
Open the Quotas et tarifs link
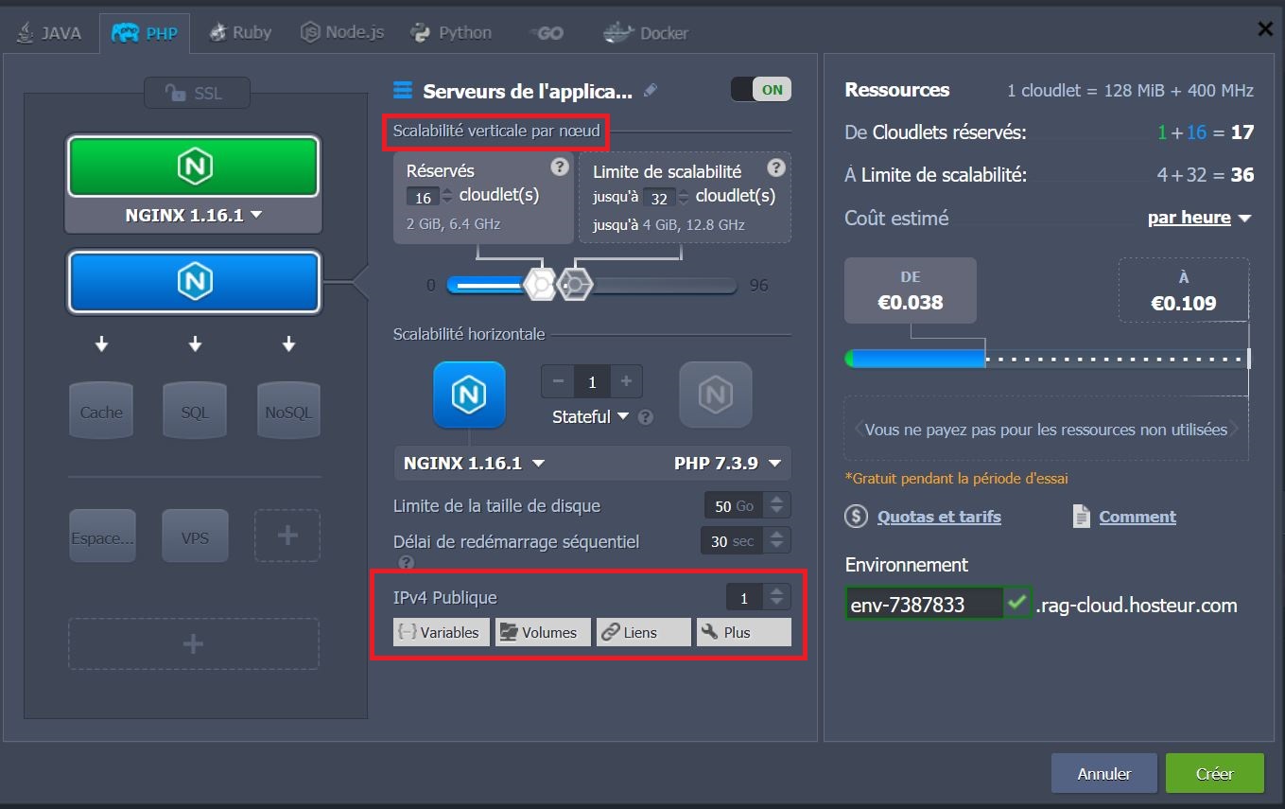pyautogui.click(x=938, y=517)
